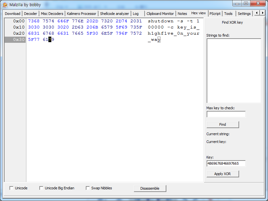Image resolution: width=268 pixels, height=201 pixels.
Task: Click the Malzilla app icon in title bar
Action: [5, 5]
